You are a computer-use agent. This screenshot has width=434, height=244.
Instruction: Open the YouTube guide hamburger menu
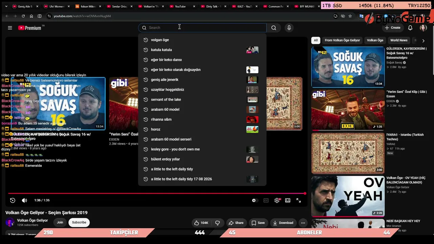tap(10, 28)
